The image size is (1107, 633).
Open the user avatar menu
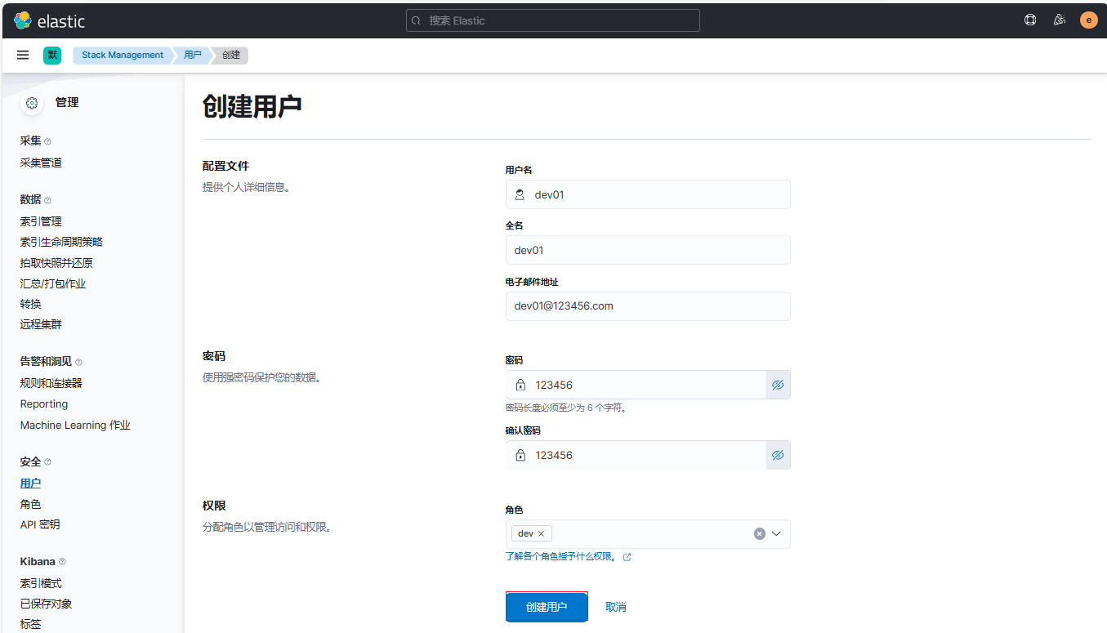(x=1088, y=20)
